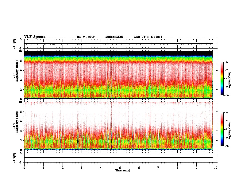Image resolution: width=243 pixels, height=188 pixels.
Task: Click the ch.2 spectrogram color scale bar
Action: pyautogui.click(x=222, y=129)
